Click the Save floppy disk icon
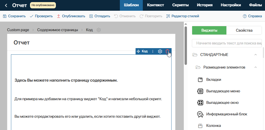The image size is (265, 130). pyautogui.click(x=5, y=16)
